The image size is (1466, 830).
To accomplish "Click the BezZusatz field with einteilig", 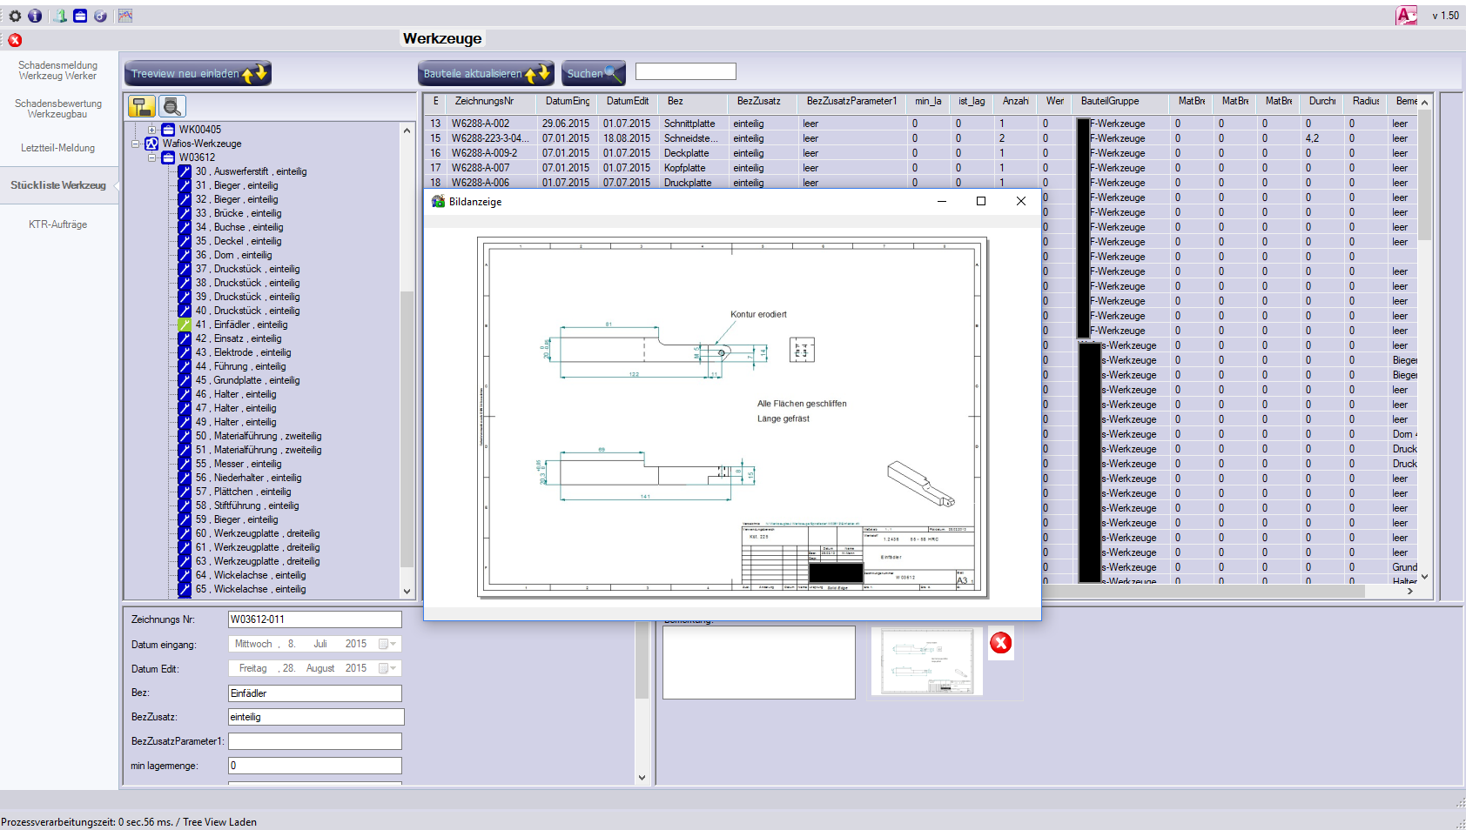I will 316,717.
